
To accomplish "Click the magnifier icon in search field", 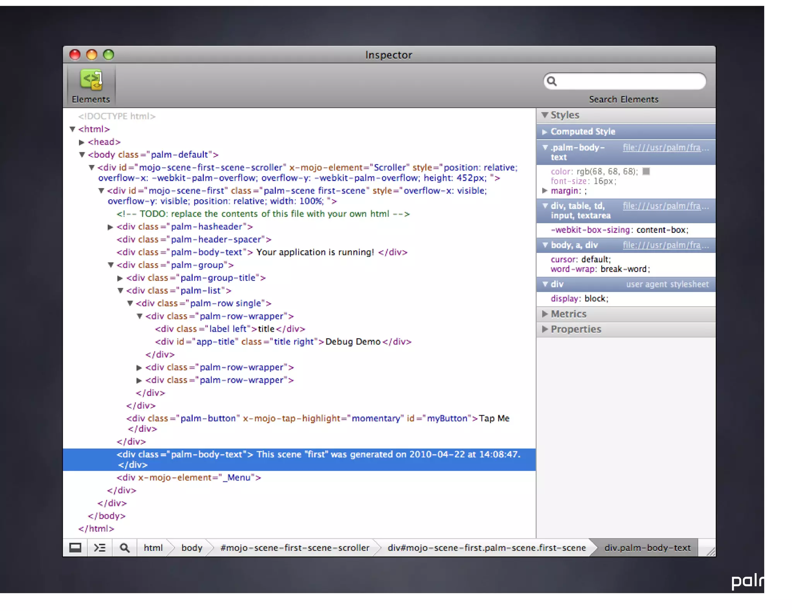I will 552,81.
